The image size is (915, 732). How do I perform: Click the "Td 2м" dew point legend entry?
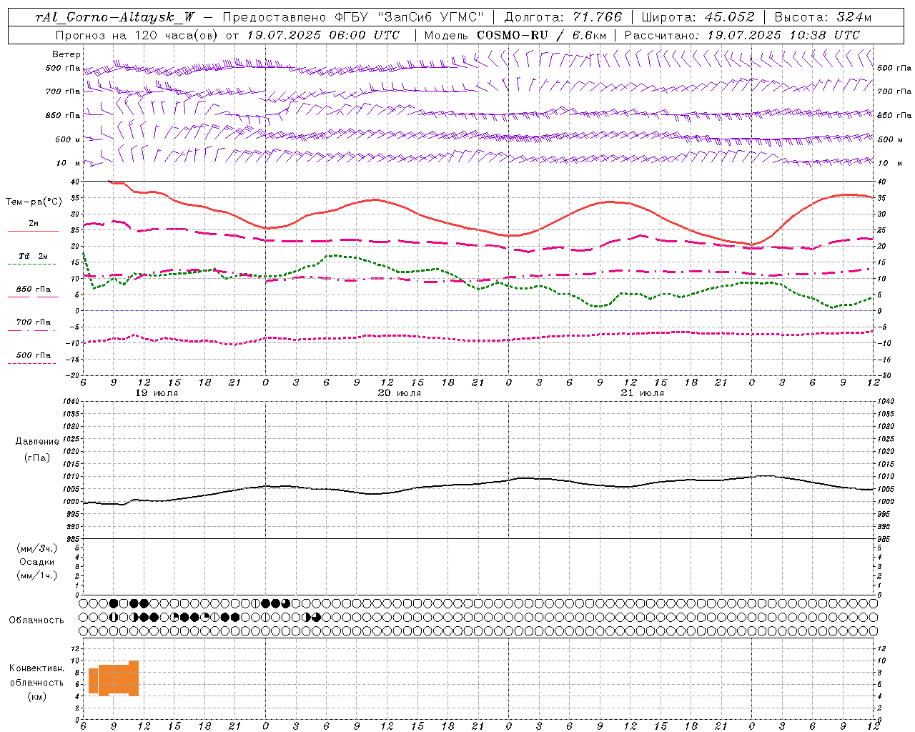pos(33,256)
